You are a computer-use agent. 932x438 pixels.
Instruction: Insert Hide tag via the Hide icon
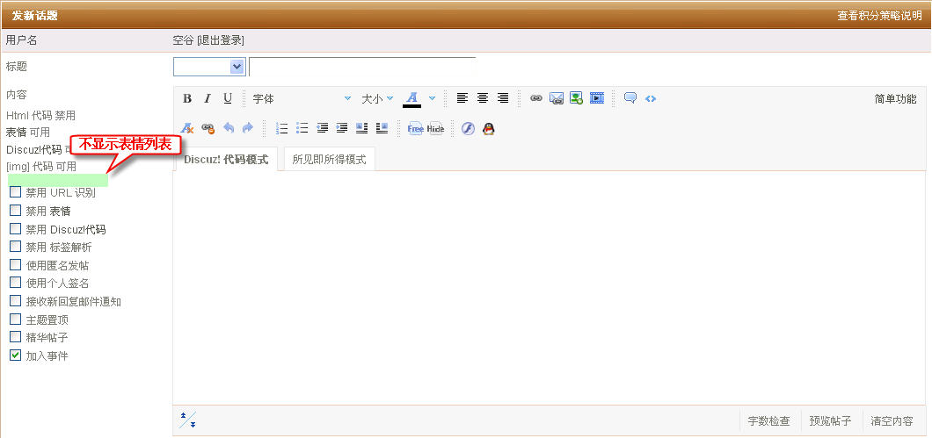click(x=436, y=128)
